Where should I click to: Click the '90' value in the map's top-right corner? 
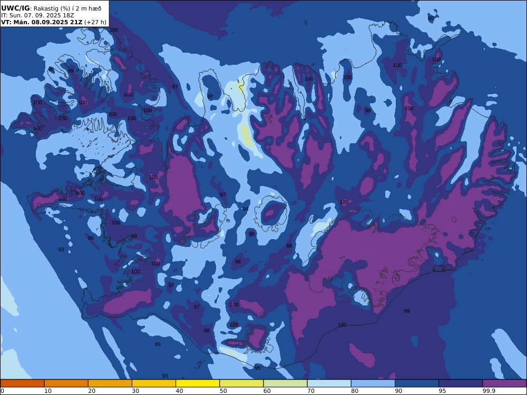click(431, 18)
